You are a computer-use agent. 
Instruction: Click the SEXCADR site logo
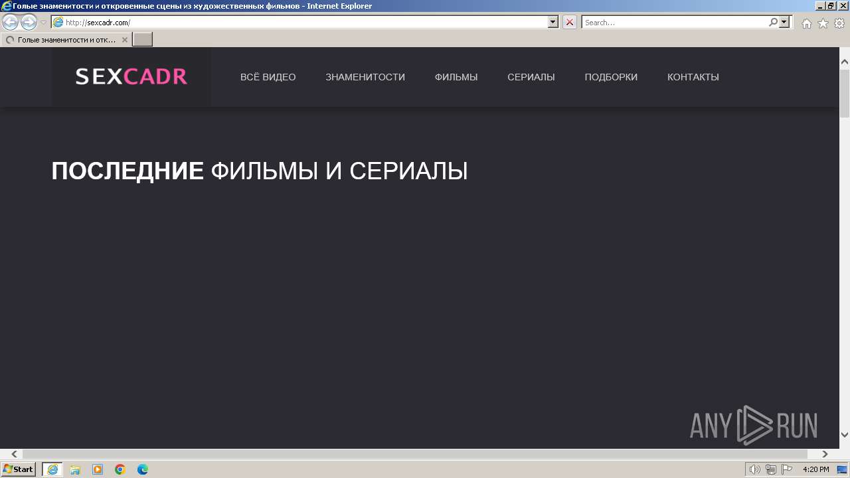[131, 77]
